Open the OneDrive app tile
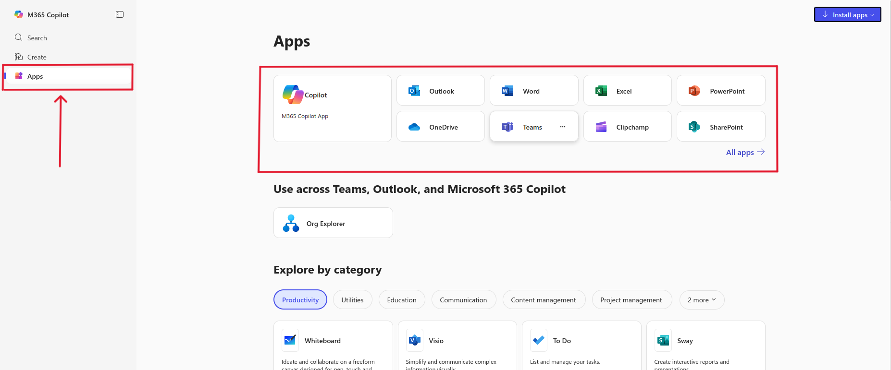 pyautogui.click(x=440, y=127)
